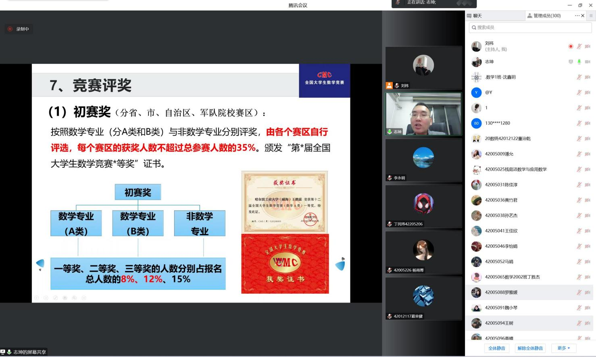Click the 搜索成员 search field

(530, 27)
